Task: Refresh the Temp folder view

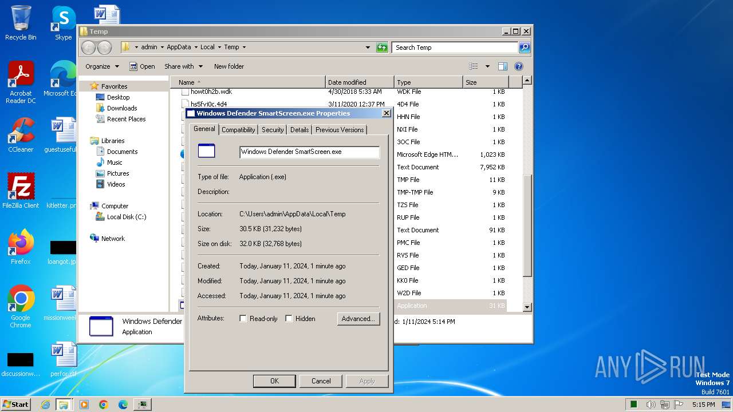Action: (x=382, y=47)
